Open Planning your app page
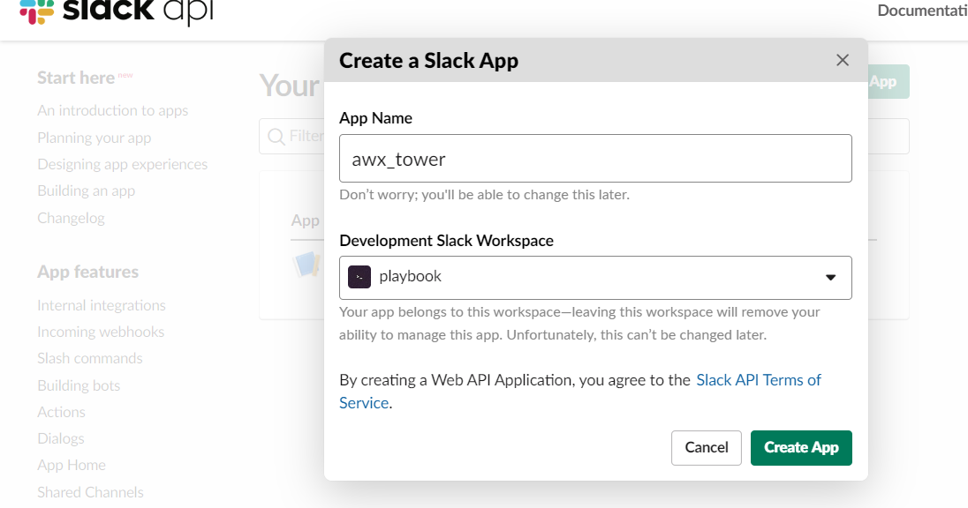Image resolution: width=968 pixels, height=508 pixels. pyautogui.click(x=94, y=138)
